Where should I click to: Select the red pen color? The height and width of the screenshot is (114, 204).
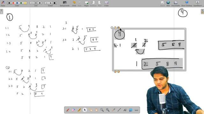coord(13,3)
